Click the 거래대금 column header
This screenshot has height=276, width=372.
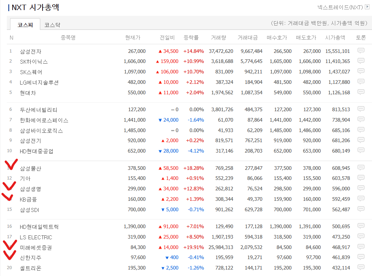[x=248, y=37]
